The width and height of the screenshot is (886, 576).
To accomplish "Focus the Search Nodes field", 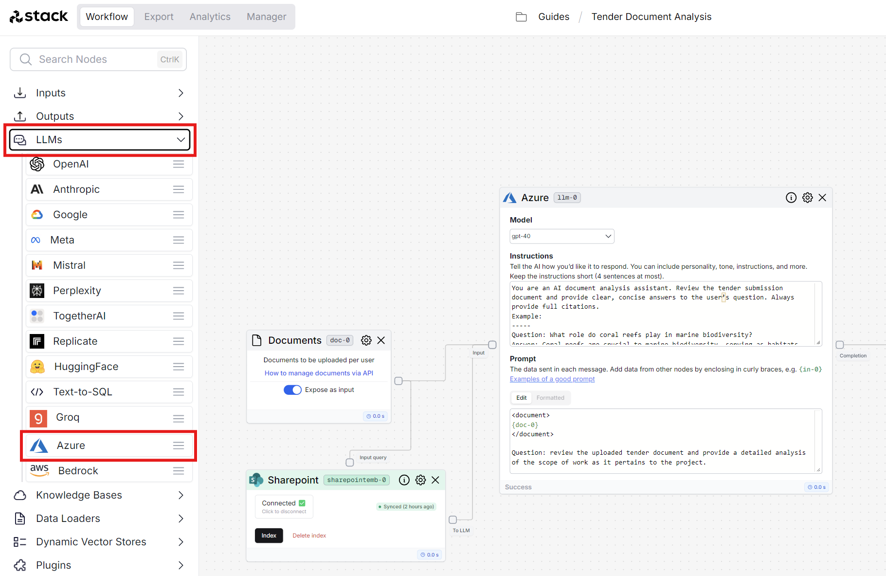I will click(98, 59).
